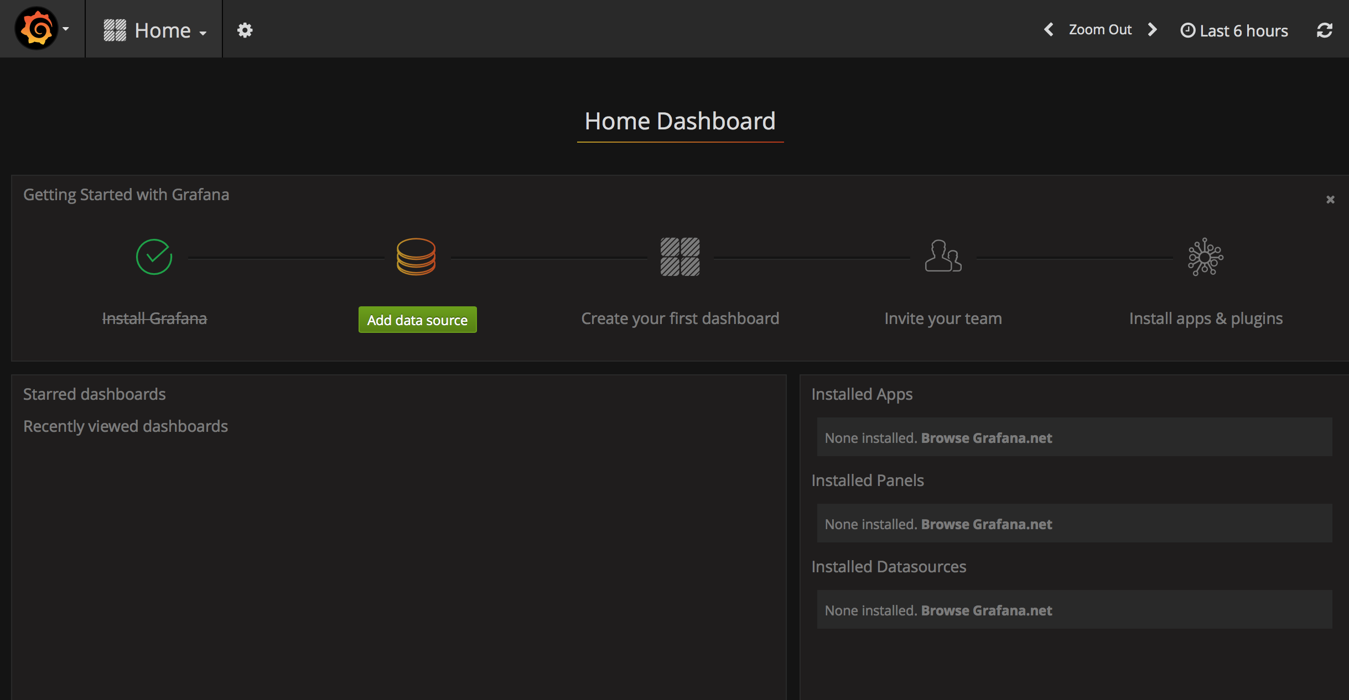Screen dimensions: 1349x700
Task: Click Installed Apps heading
Action: click(x=862, y=394)
